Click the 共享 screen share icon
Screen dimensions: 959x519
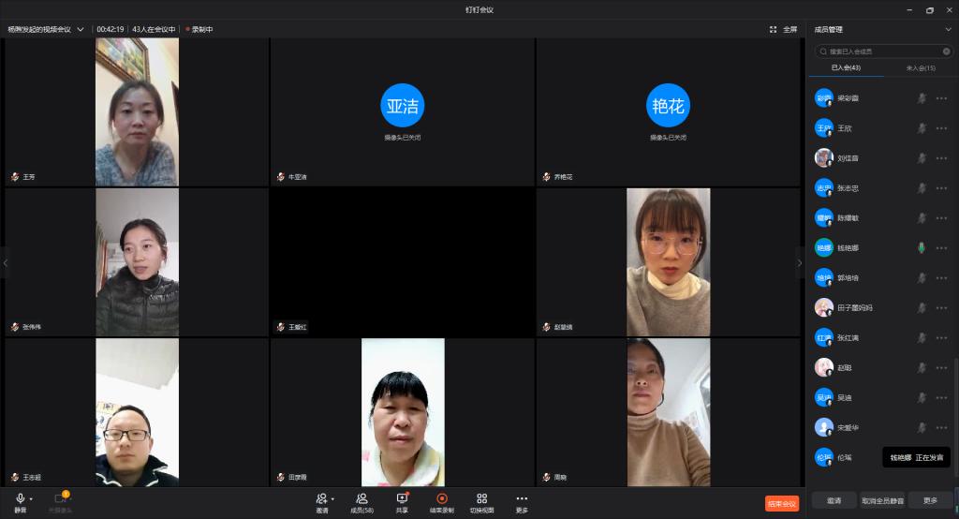tap(402, 498)
